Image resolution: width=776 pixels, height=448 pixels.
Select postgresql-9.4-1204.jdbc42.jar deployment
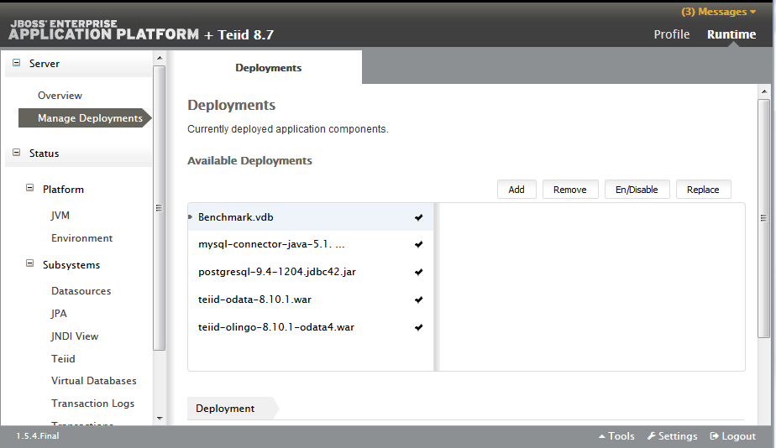[x=311, y=272]
